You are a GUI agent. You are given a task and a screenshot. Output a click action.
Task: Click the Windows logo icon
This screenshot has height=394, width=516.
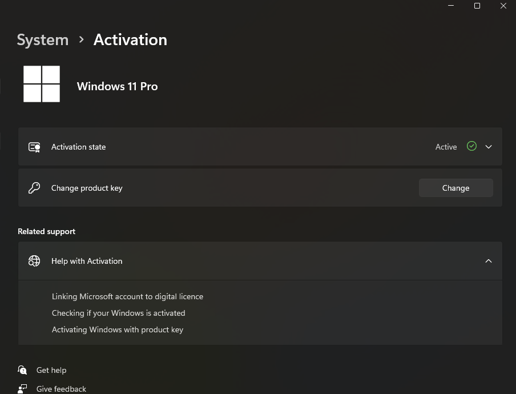(42, 84)
